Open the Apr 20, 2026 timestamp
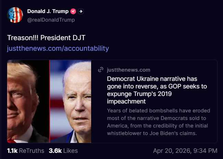Screen dimensions: 223x159 tap(185, 151)
